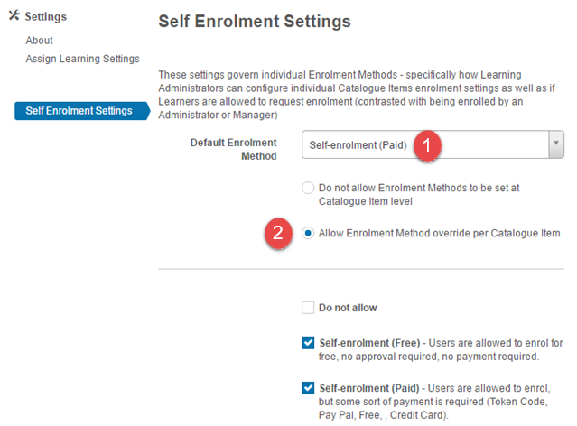Open the About settings page

click(39, 41)
